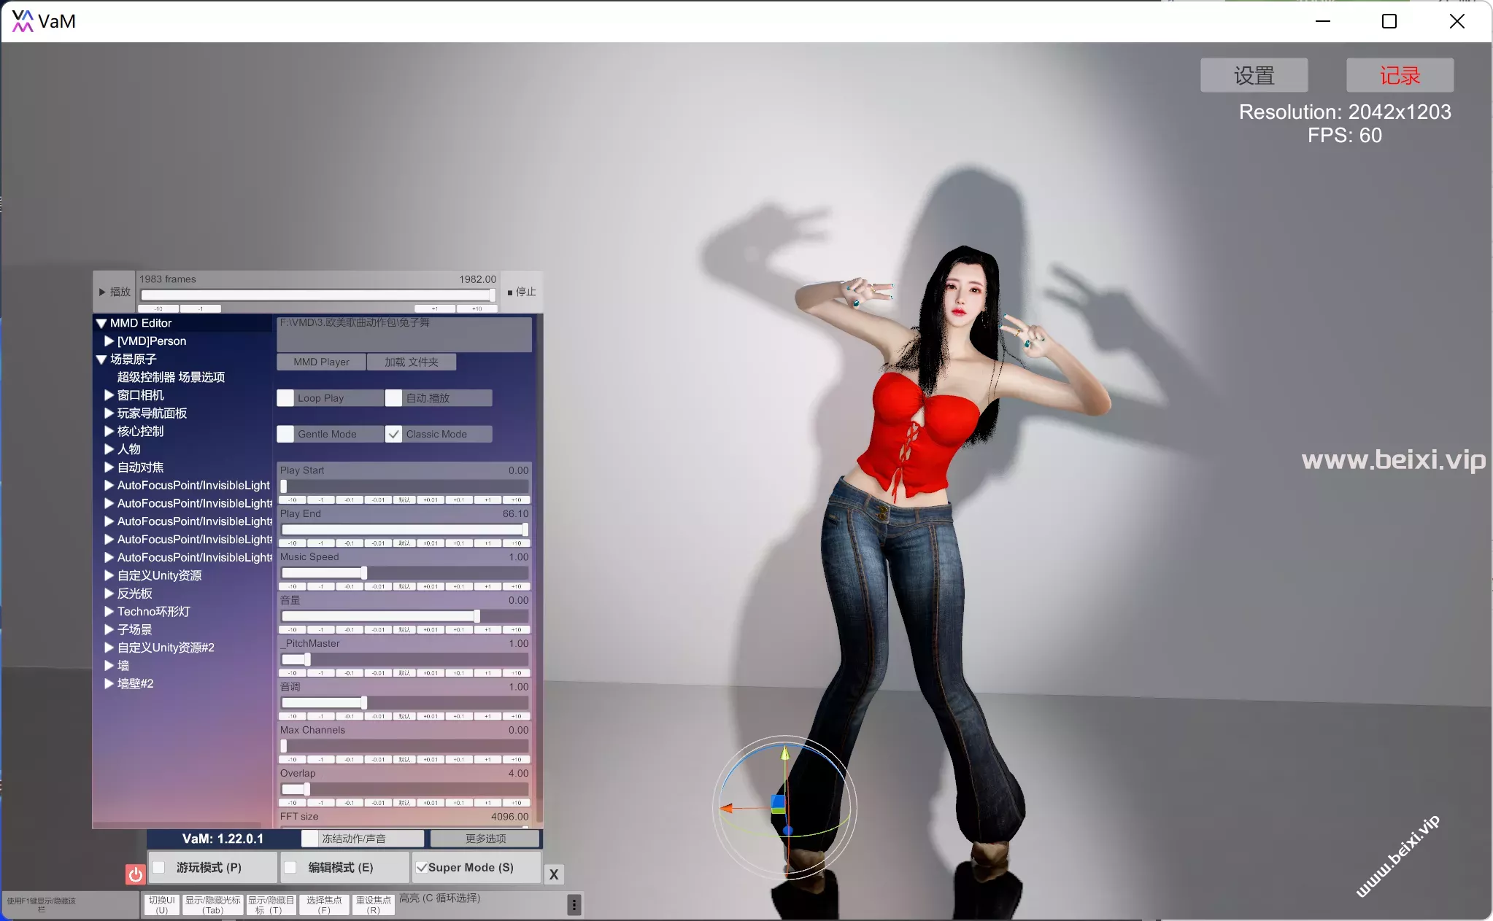The image size is (1493, 921).
Task: Open the three-dots bottom bar menu
Action: (x=574, y=905)
